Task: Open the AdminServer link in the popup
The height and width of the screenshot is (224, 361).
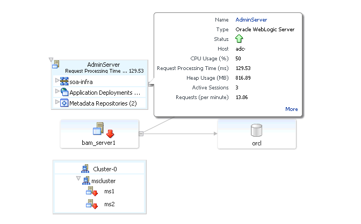Action: [251, 20]
